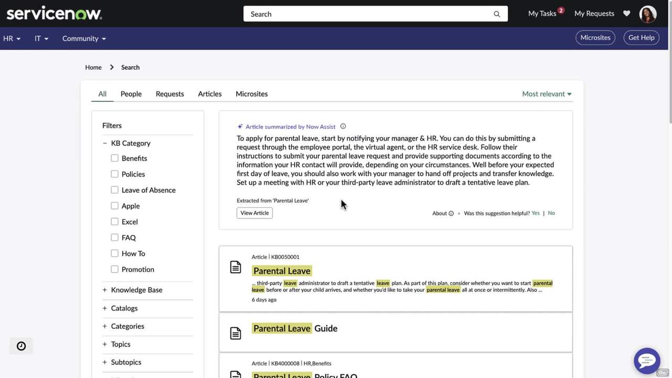Click the View Article button
Image resolution: width=672 pixels, height=378 pixels.
point(254,213)
